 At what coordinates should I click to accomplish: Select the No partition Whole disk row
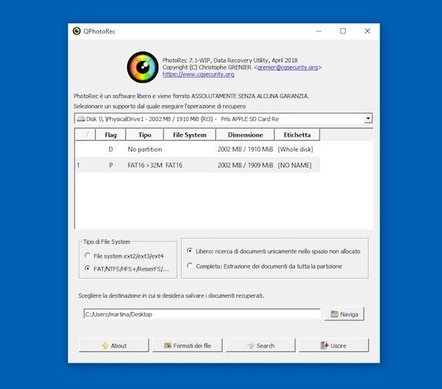pos(197,149)
